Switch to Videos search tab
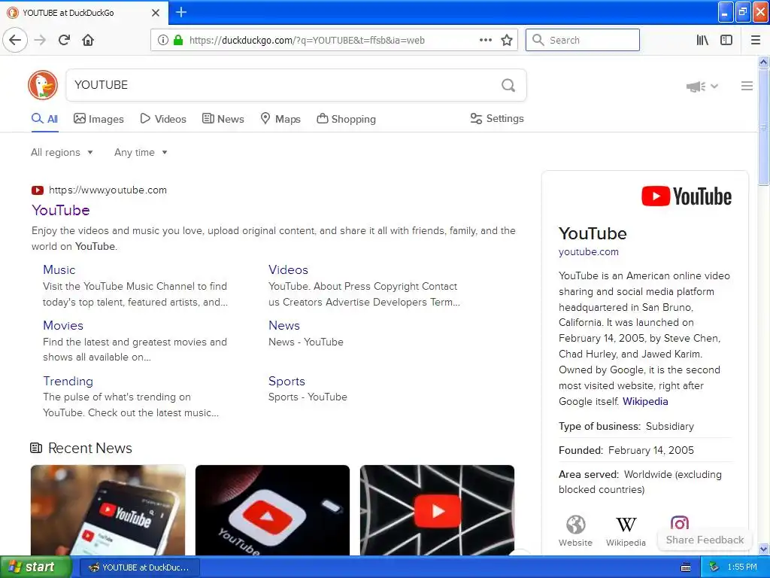The height and width of the screenshot is (578, 770). tap(163, 119)
